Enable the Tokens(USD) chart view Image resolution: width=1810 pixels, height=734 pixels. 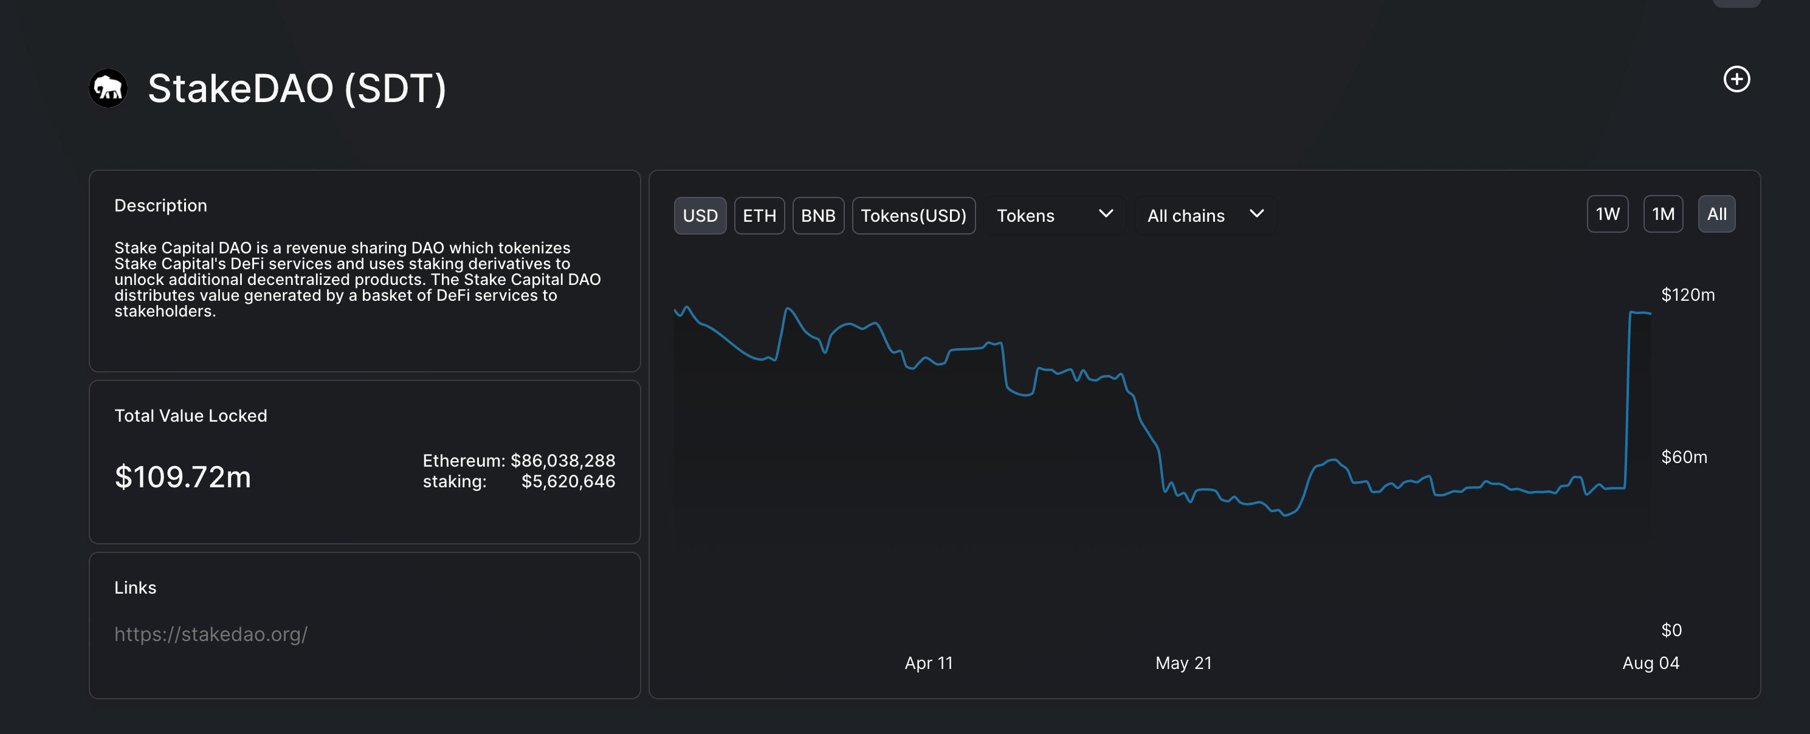click(x=914, y=216)
